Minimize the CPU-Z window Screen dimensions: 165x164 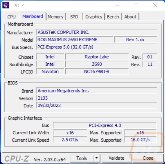click(x=117, y=5)
